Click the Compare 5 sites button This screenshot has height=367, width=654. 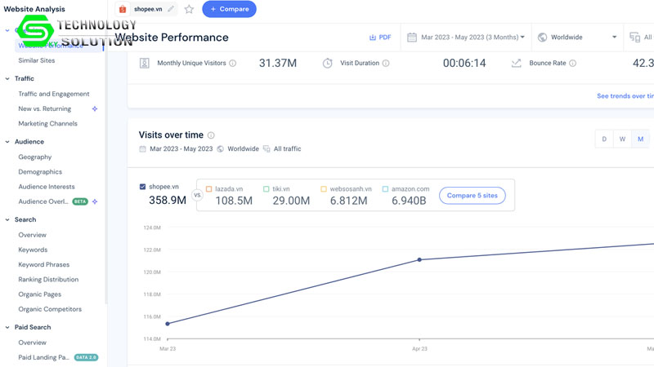coord(473,196)
